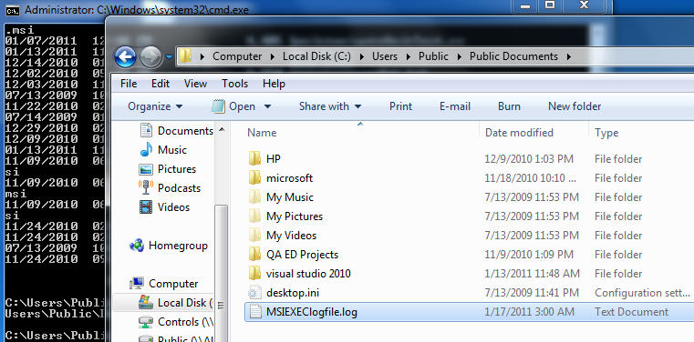Image resolution: width=694 pixels, height=342 pixels.
Task: Select Local Disk drive in navigation pane
Action: point(185,303)
